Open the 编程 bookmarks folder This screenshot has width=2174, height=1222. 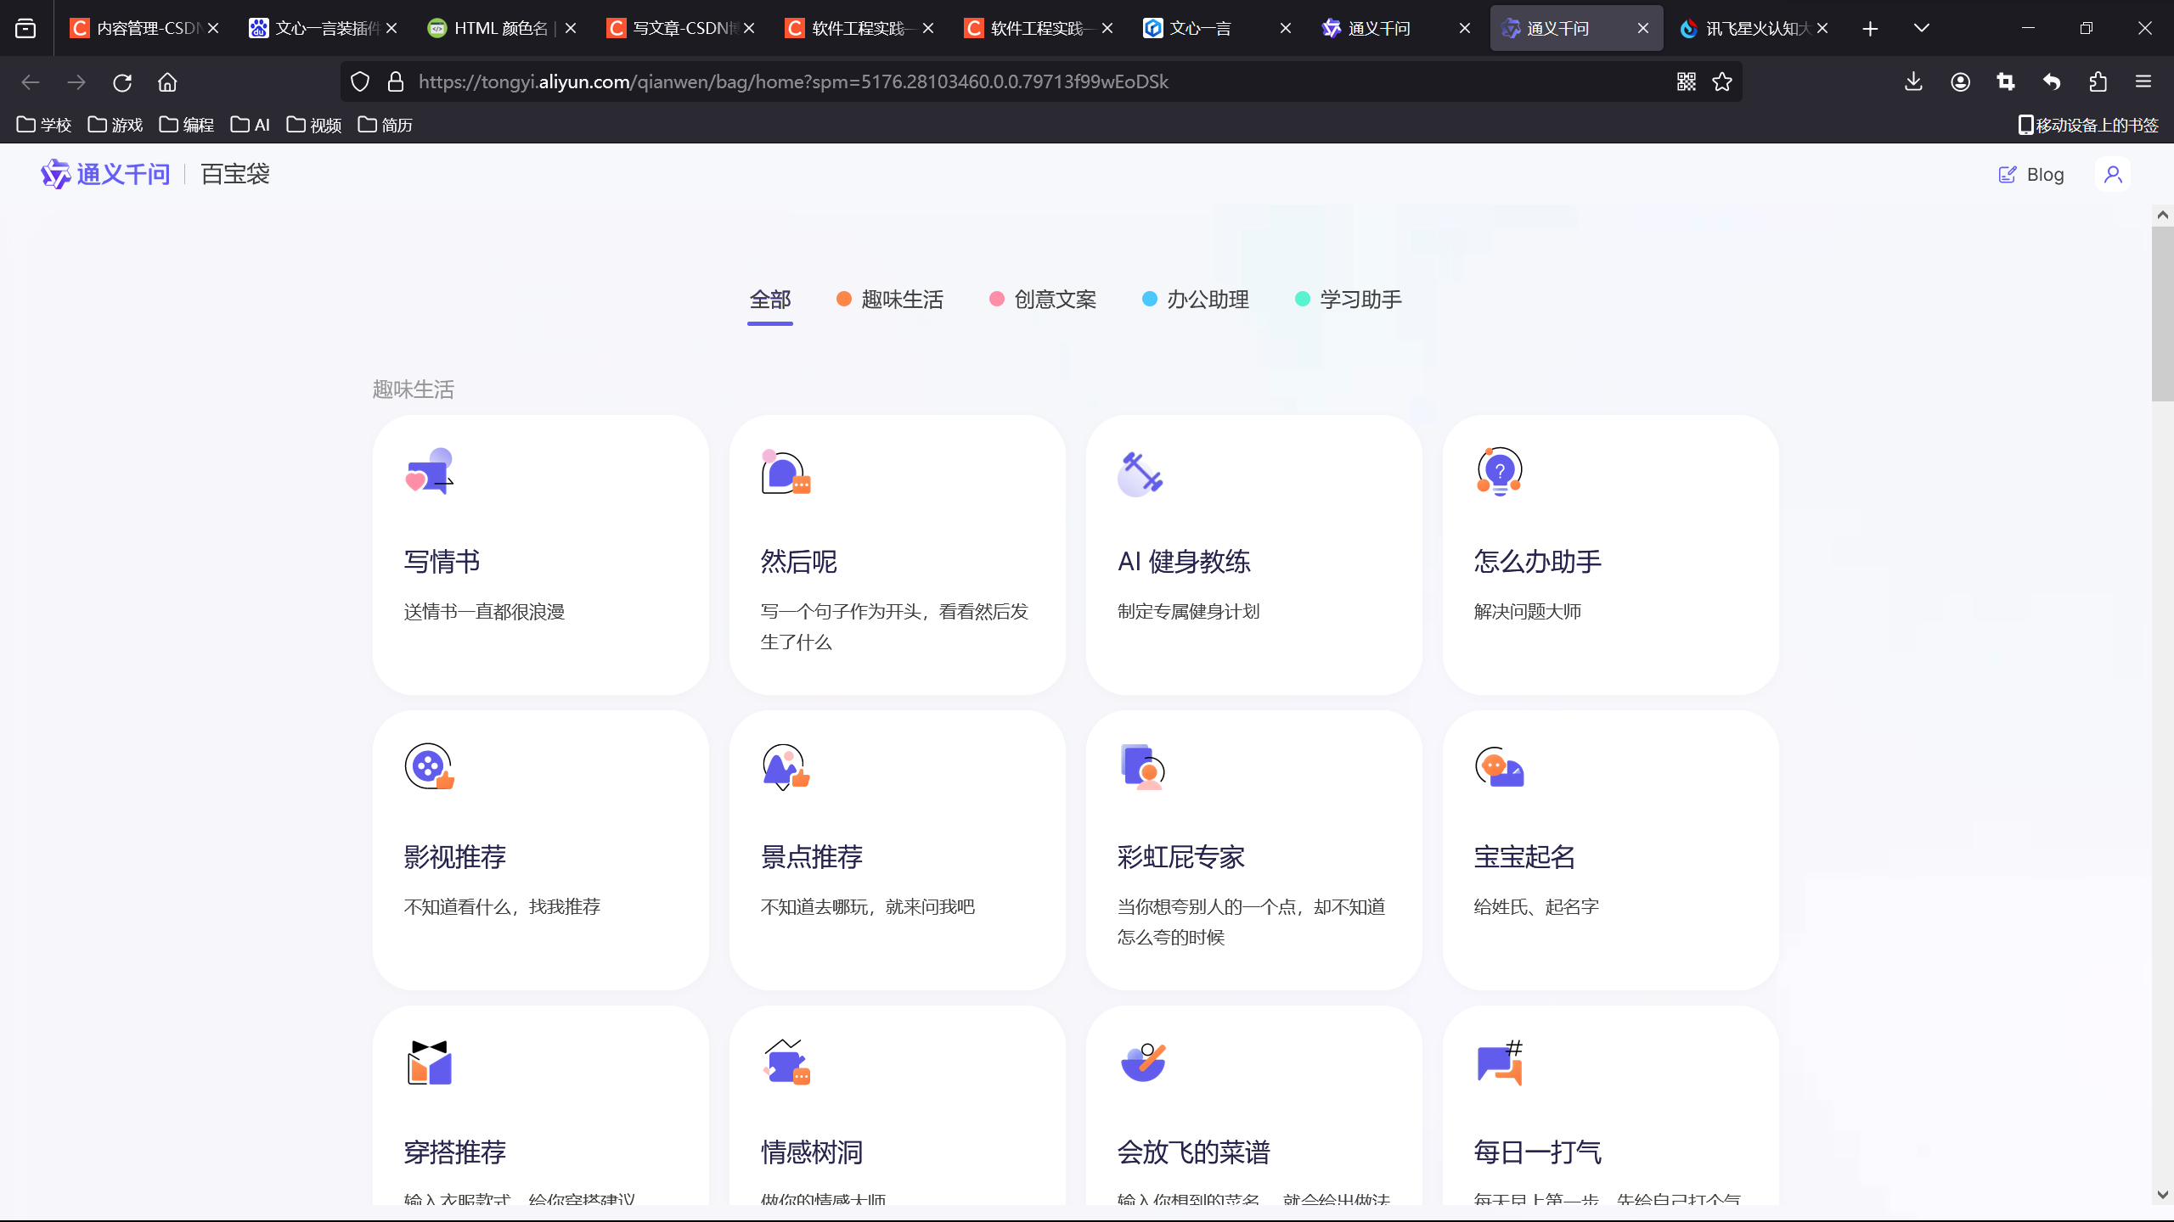coord(187,125)
